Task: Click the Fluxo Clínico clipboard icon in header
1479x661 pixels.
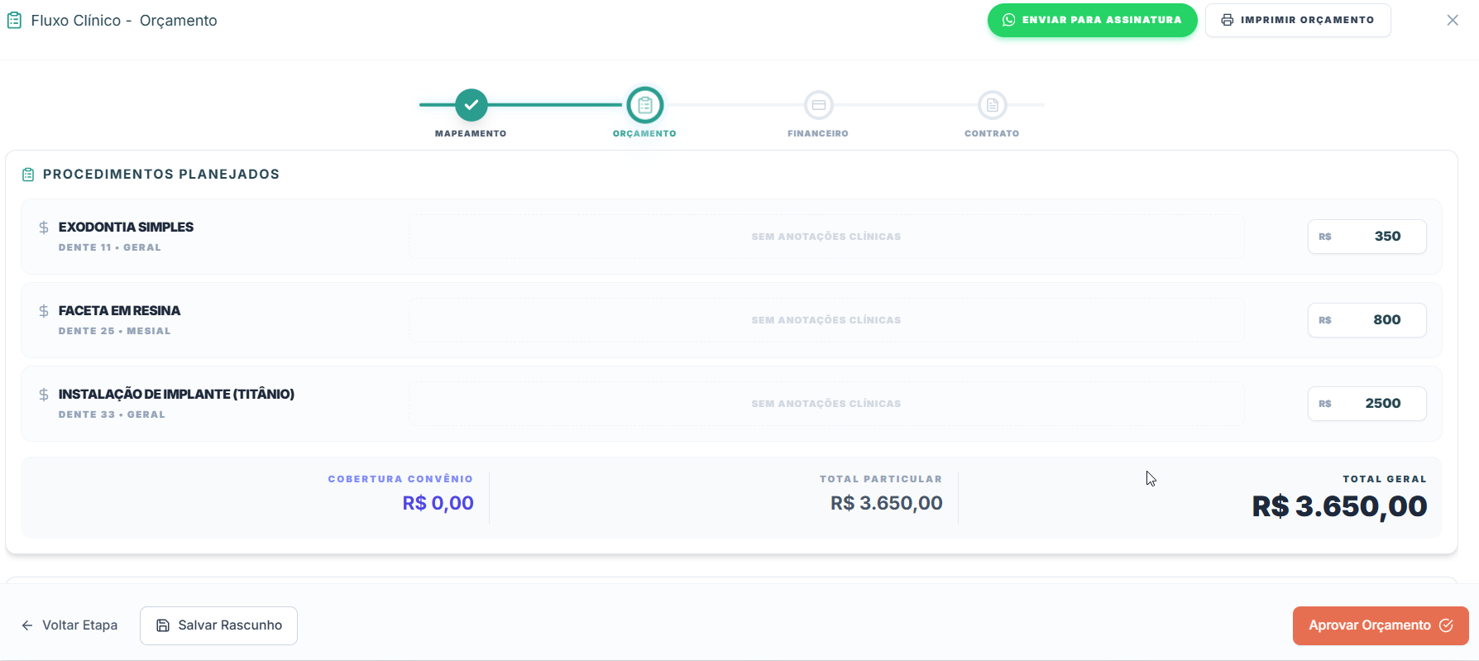Action: click(14, 21)
